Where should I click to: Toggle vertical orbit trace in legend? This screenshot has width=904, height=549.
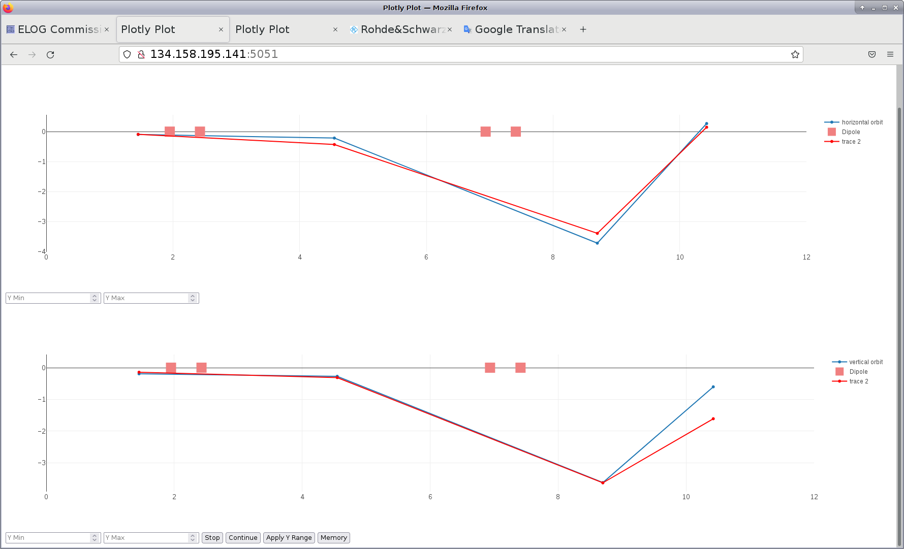(x=865, y=362)
